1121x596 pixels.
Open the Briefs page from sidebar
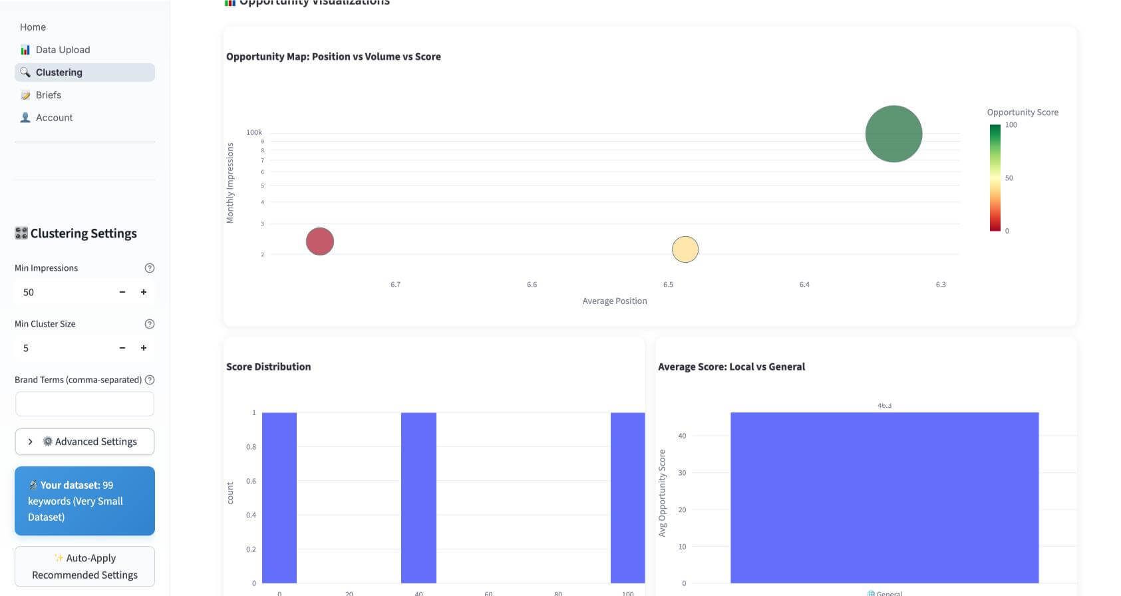(x=49, y=95)
